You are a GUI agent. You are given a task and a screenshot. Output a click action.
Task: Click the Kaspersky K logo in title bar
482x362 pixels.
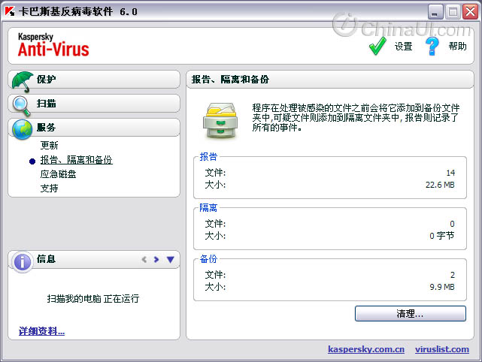(x=10, y=11)
